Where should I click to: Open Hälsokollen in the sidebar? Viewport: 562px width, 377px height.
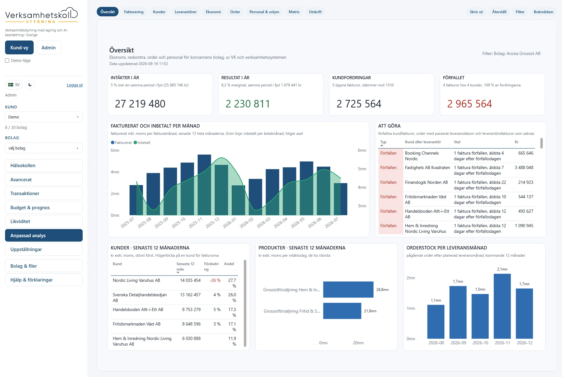tap(44, 166)
